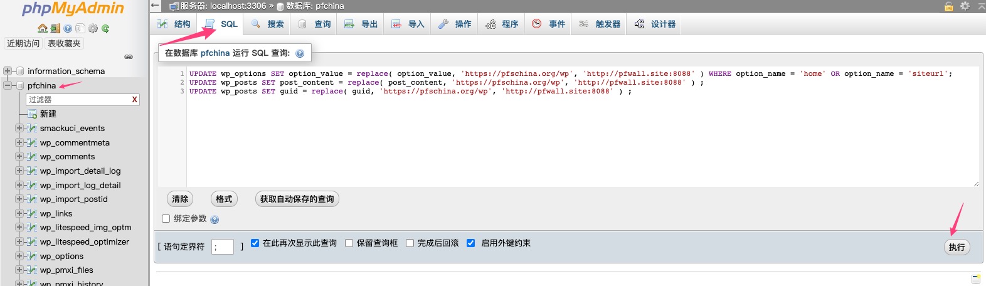Click the 语句定界符 input field
The width and height of the screenshot is (986, 286).
223,246
